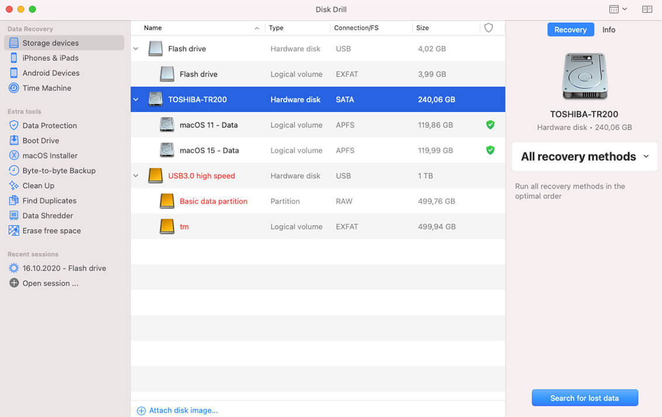Collapse the TOSHIBA-TR200 disk tree
This screenshot has width=662, height=417.
[x=136, y=99]
